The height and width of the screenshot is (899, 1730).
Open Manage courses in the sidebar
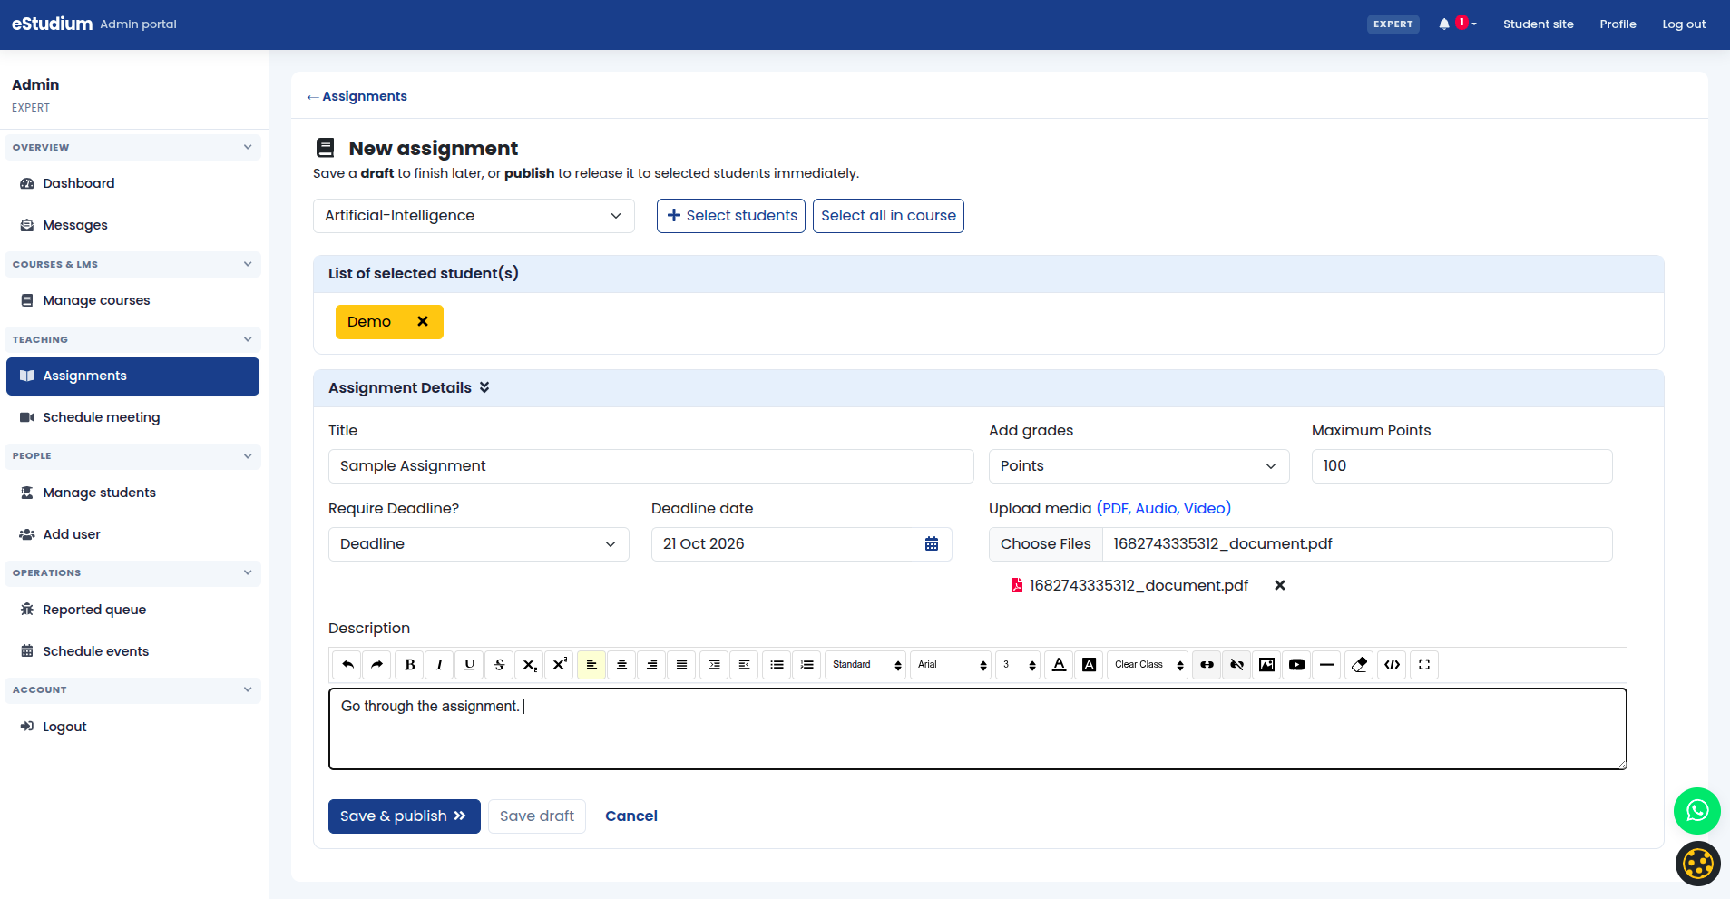(x=132, y=300)
